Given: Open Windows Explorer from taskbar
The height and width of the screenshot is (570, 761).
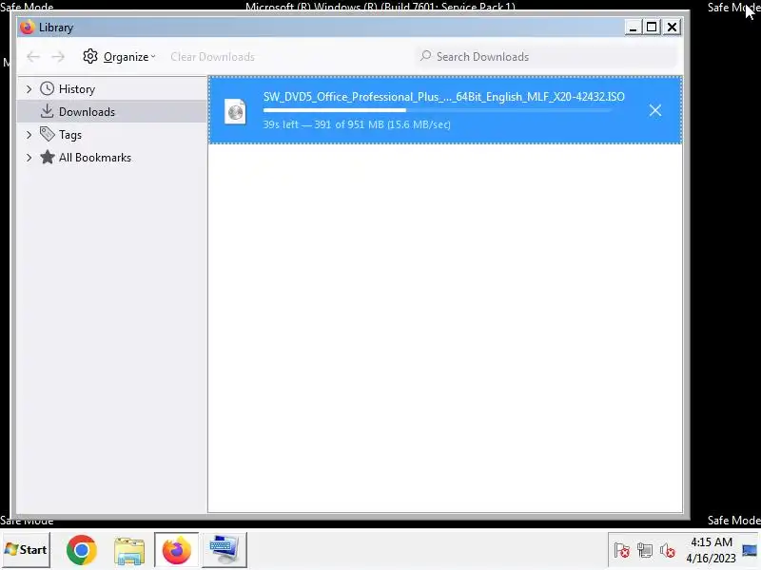Looking at the screenshot, I should point(129,550).
